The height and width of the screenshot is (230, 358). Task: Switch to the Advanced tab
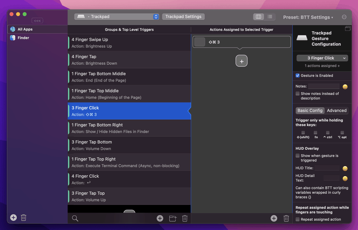tap(337, 111)
